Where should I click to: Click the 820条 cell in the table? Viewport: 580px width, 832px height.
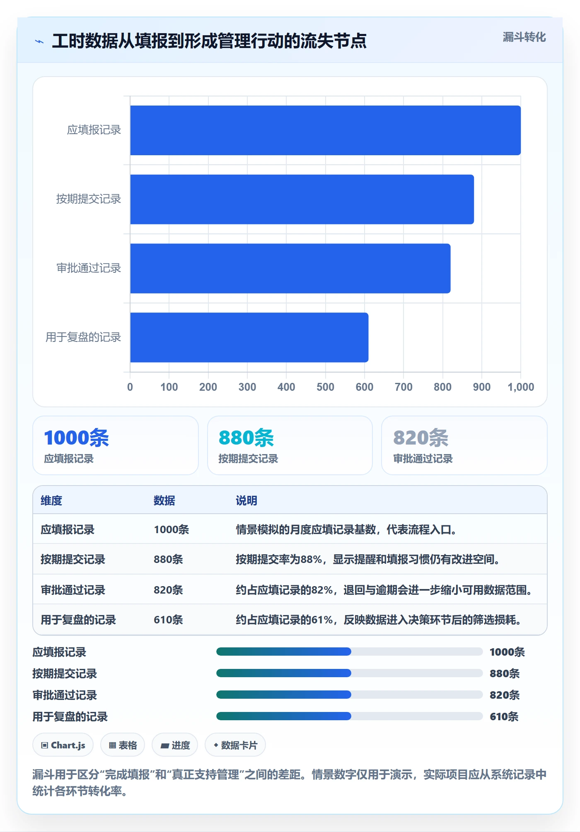(168, 590)
